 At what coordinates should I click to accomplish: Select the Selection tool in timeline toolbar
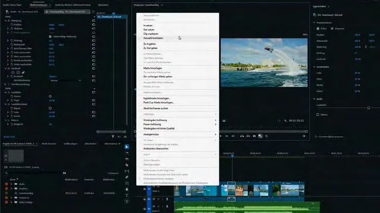127,147
